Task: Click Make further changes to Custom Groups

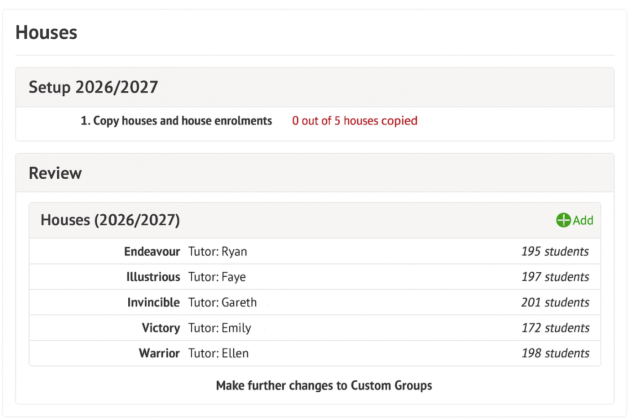Action: pyautogui.click(x=324, y=386)
